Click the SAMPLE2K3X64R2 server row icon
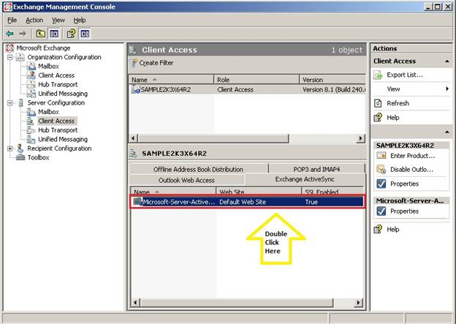The image size is (456, 324). coord(135,89)
